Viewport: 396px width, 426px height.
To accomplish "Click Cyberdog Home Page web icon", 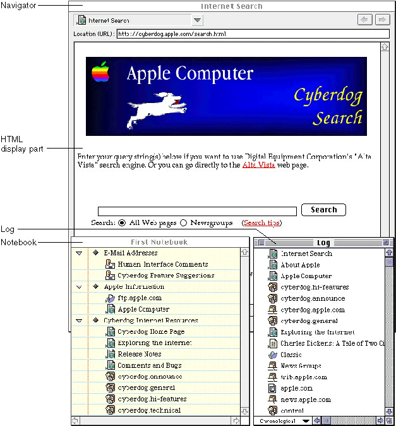I will (x=110, y=332).
